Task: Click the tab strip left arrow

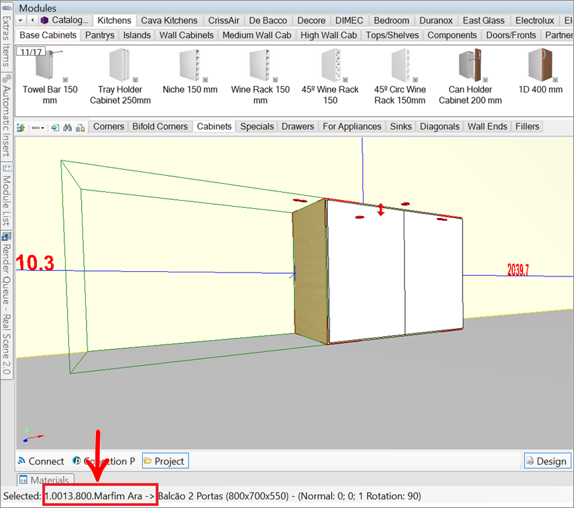Action: 33,20
